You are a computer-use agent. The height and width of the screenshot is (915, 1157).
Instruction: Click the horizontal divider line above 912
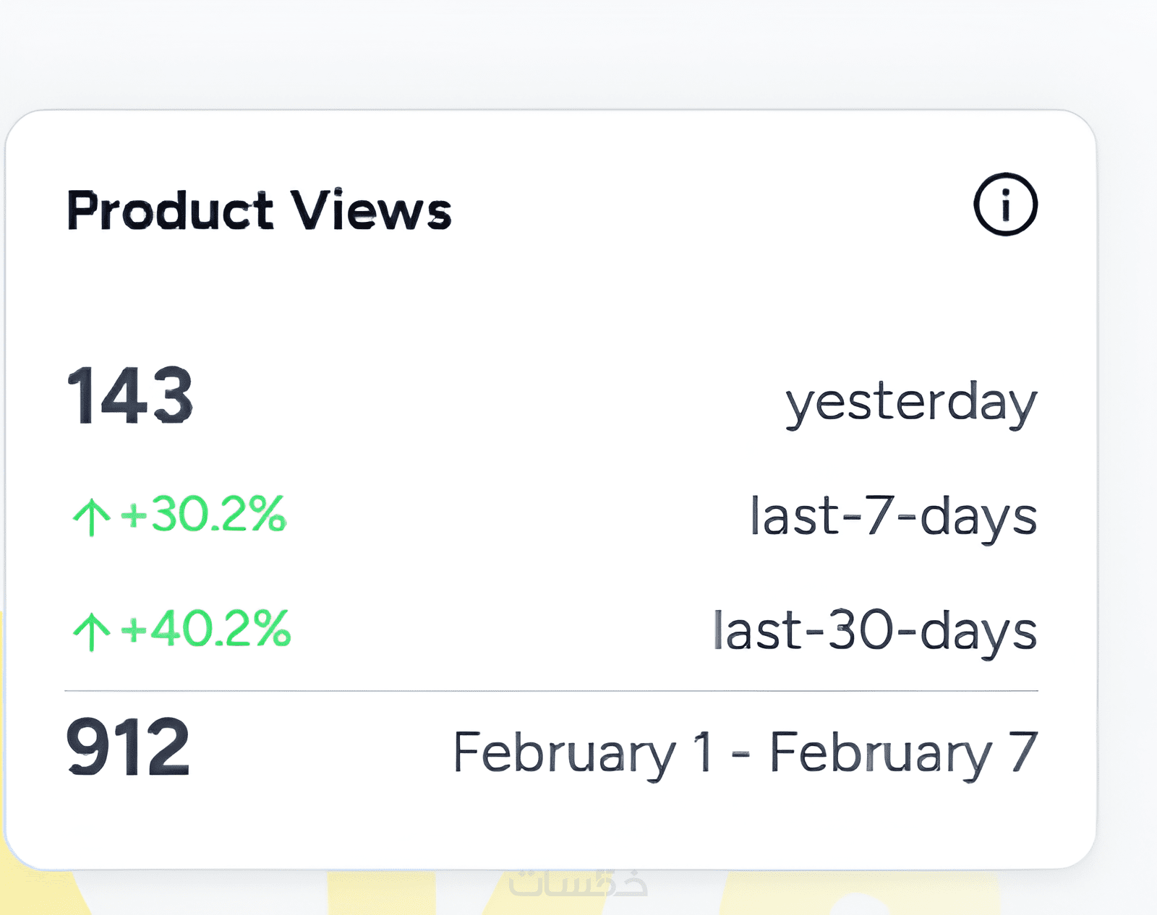coord(551,691)
